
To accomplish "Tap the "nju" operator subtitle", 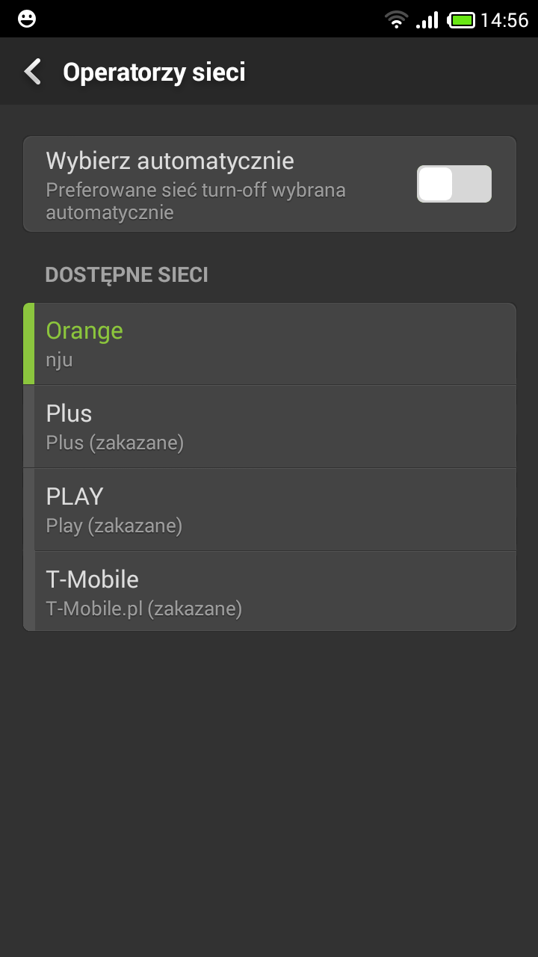I will pos(59,360).
